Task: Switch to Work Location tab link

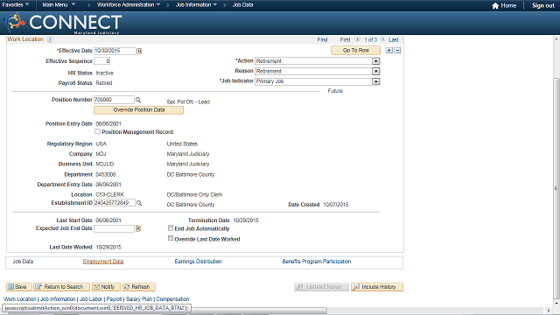Action: pos(20,299)
